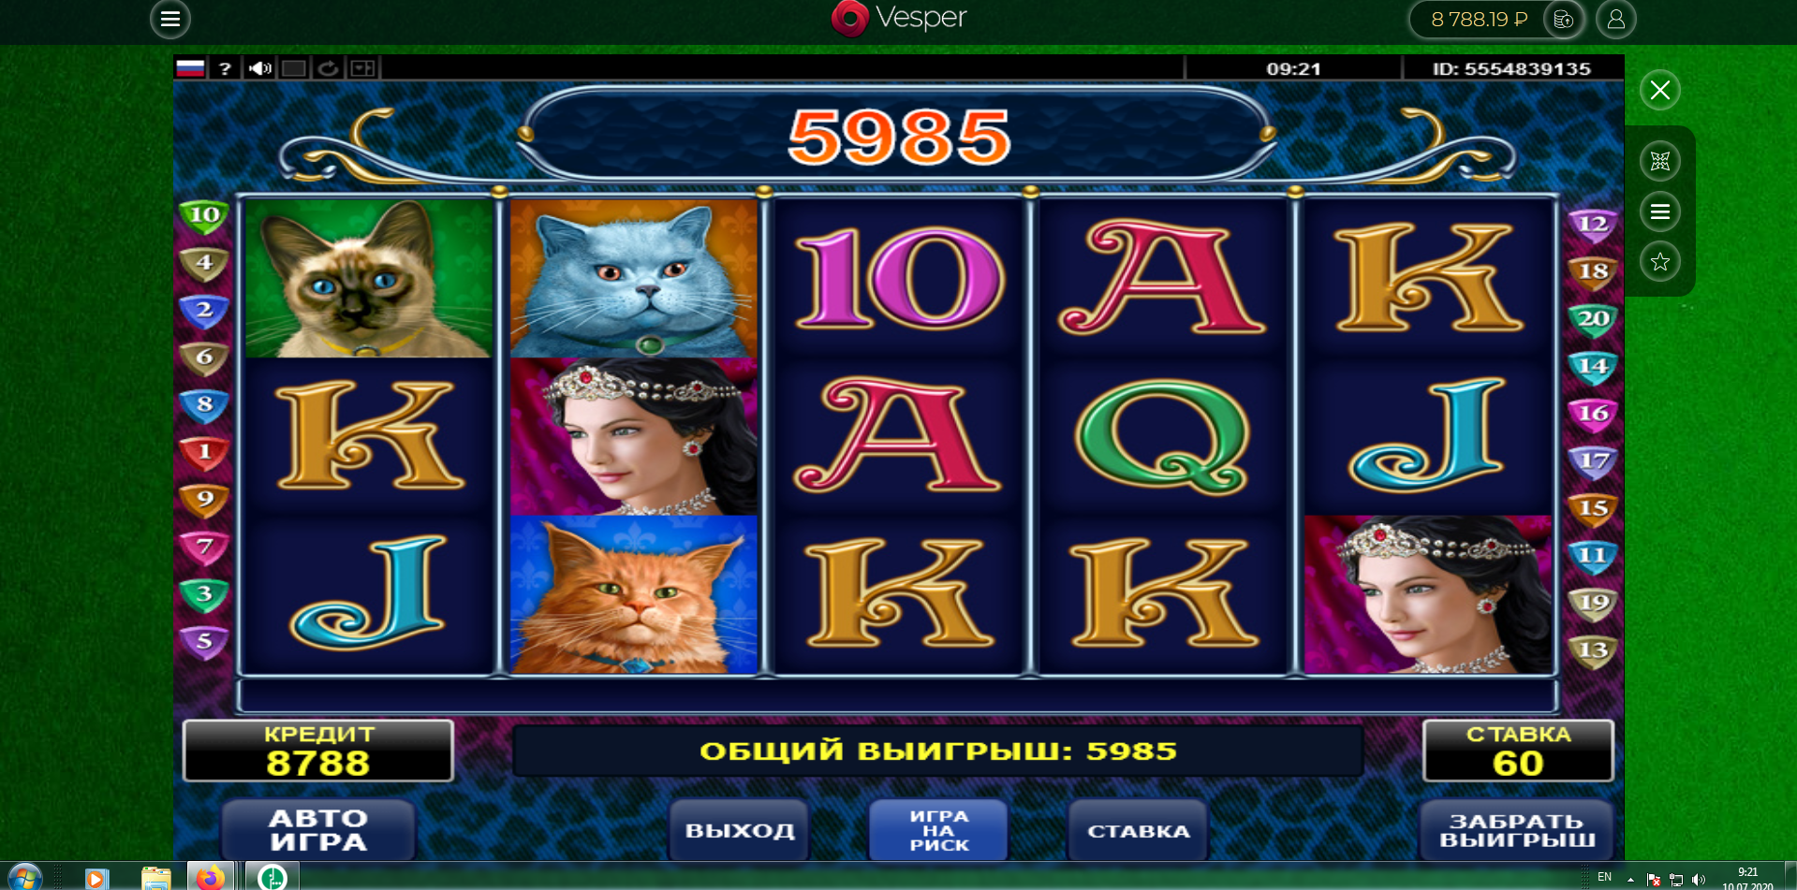The width and height of the screenshot is (1797, 890).
Task: Change bet with the СТАВКА button
Action: [x=1138, y=830]
